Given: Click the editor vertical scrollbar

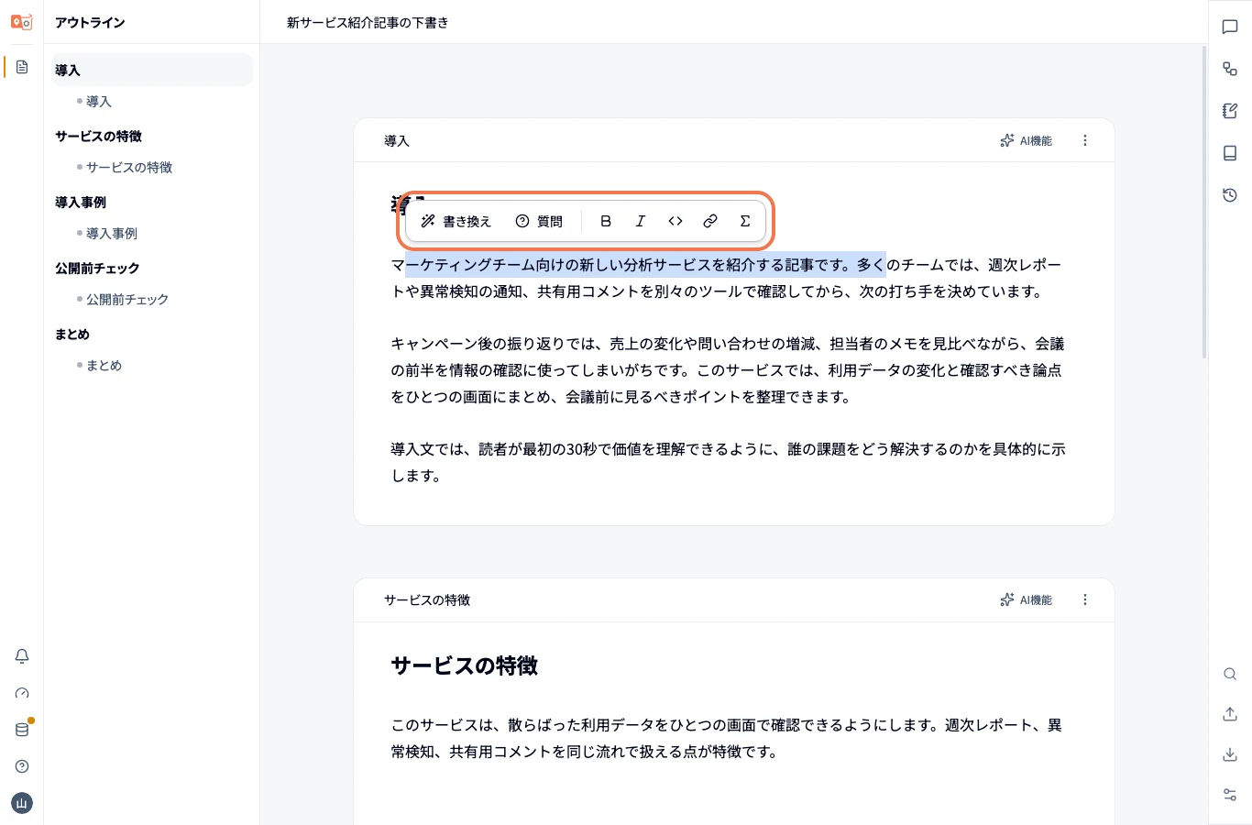Looking at the screenshot, I should click(1203, 202).
